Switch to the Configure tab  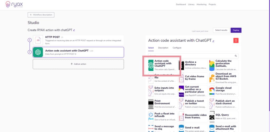pyautogui.click(x=177, y=48)
